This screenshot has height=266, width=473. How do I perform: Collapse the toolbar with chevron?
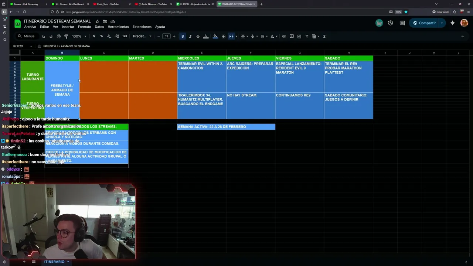462,36
